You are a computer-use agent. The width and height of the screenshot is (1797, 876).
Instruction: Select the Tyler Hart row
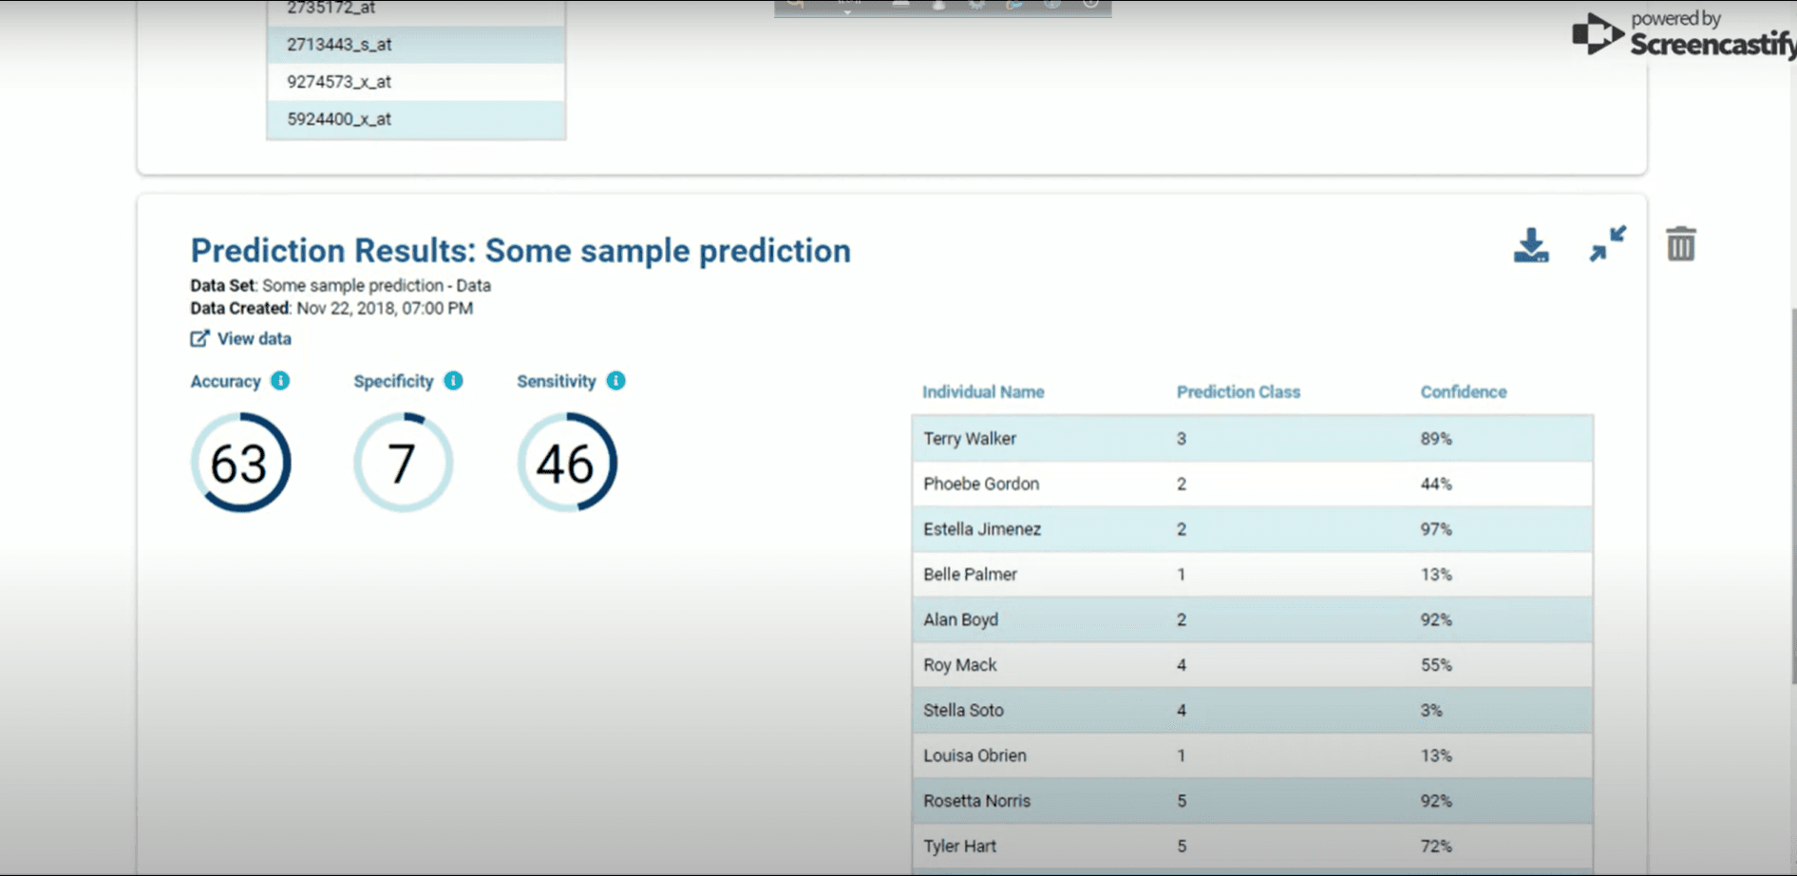pyautogui.click(x=1253, y=846)
